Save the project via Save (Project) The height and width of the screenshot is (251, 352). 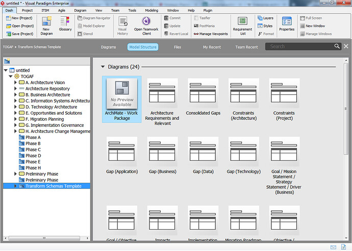pyautogui.click(x=20, y=34)
